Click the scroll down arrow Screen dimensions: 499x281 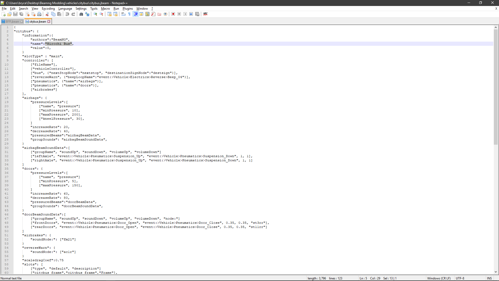496,272
